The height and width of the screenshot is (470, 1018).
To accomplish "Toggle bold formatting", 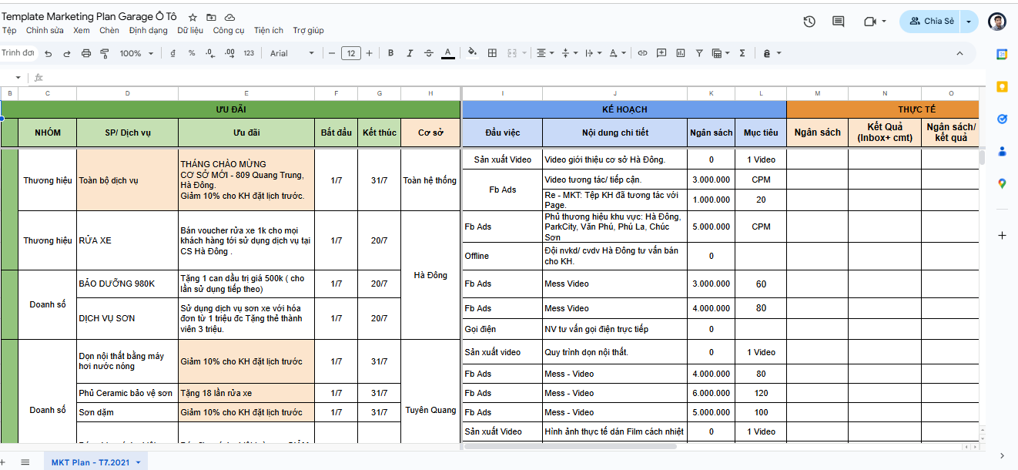I will pos(391,53).
